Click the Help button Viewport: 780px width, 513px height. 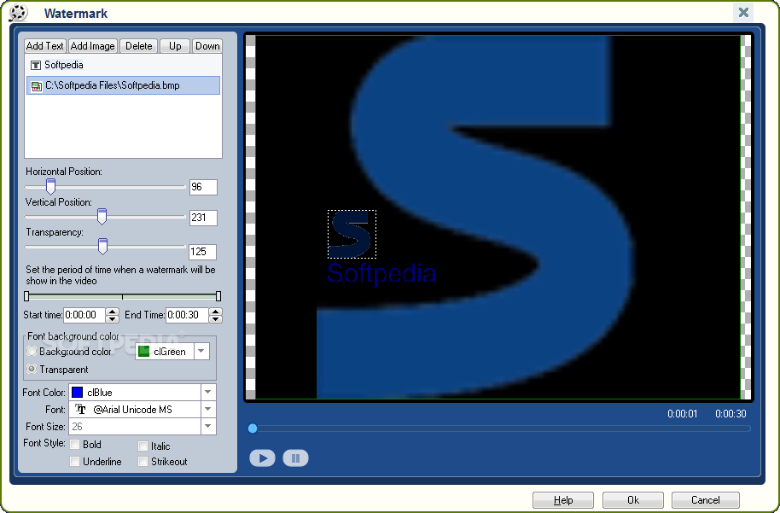pyautogui.click(x=563, y=500)
